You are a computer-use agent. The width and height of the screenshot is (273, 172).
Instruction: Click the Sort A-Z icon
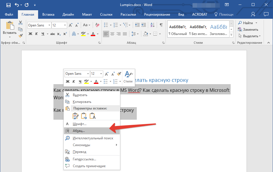pos(152,25)
